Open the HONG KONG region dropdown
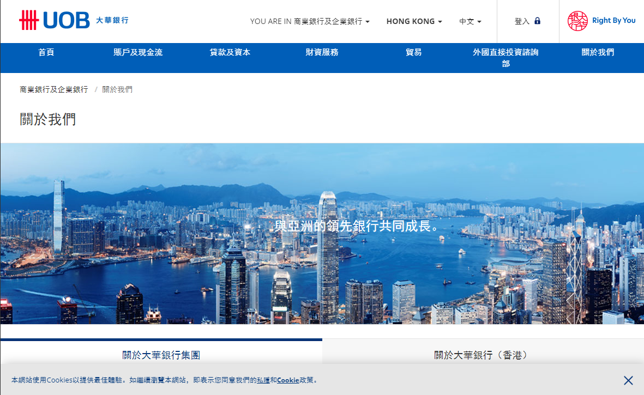Viewport: 644px width, 395px height. click(x=414, y=21)
